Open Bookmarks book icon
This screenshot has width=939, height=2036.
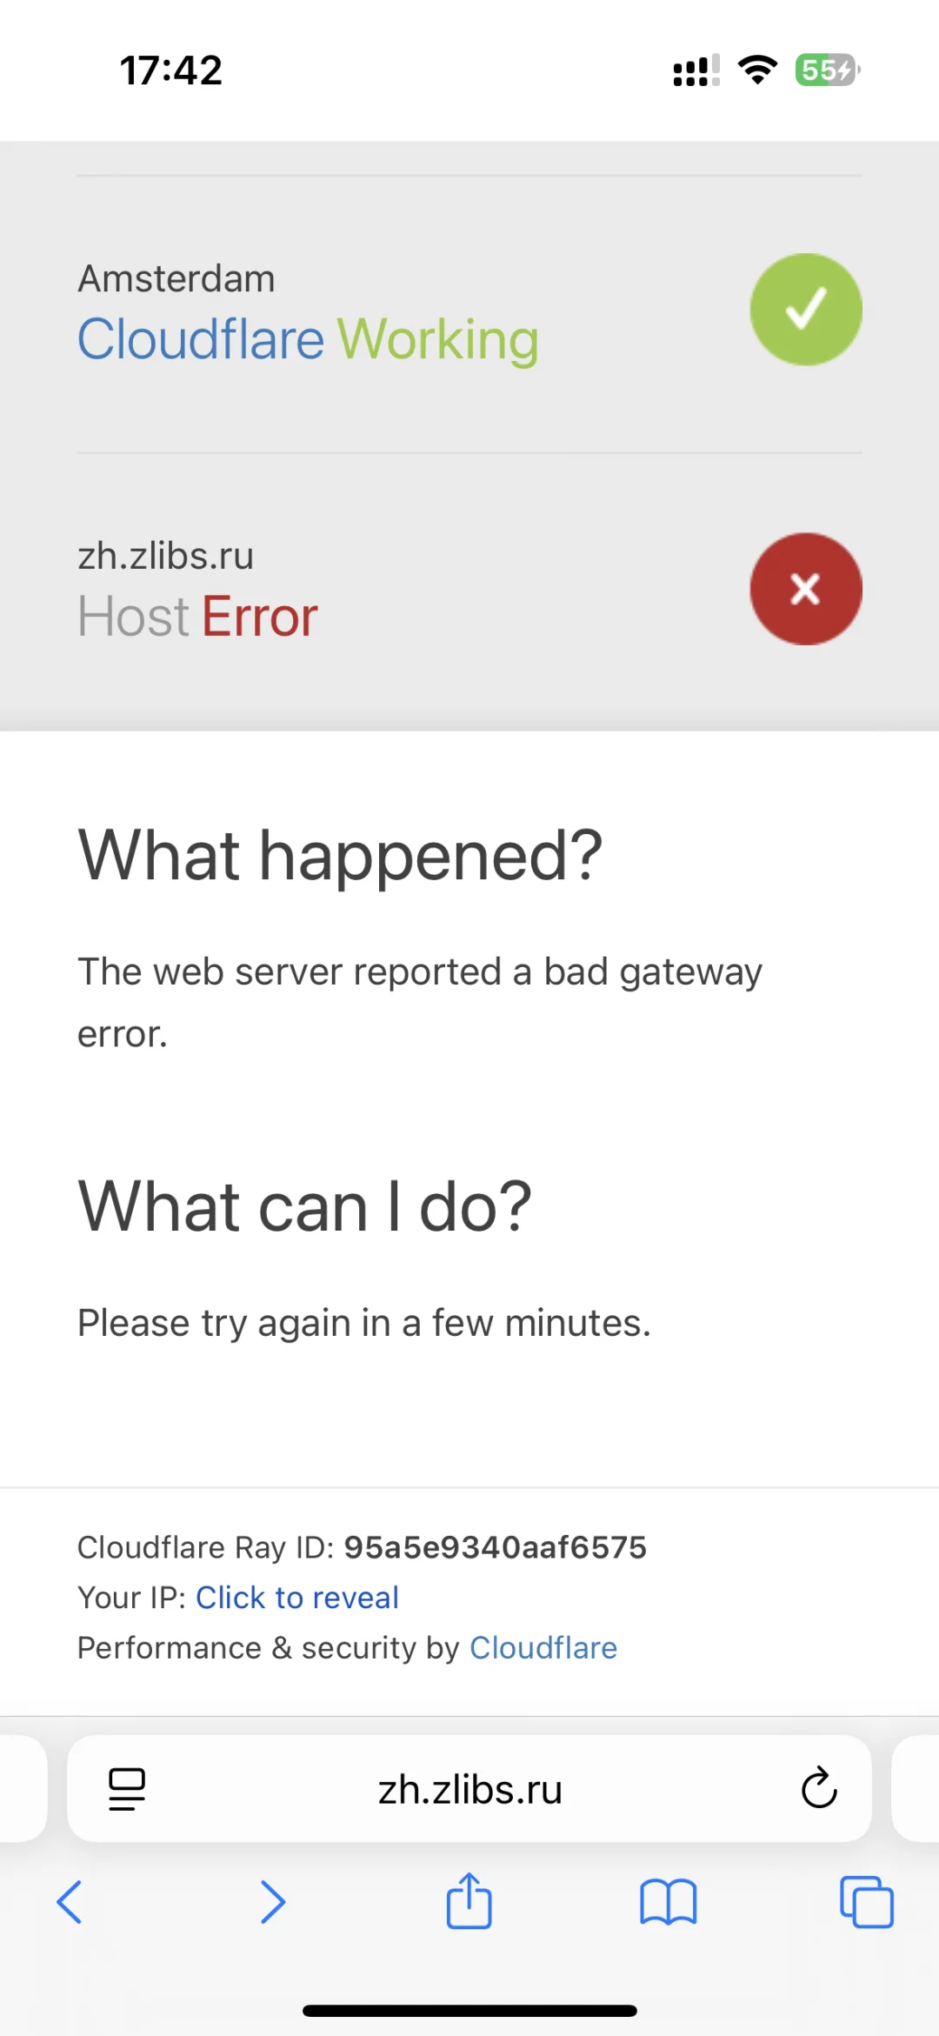tap(668, 1902)
